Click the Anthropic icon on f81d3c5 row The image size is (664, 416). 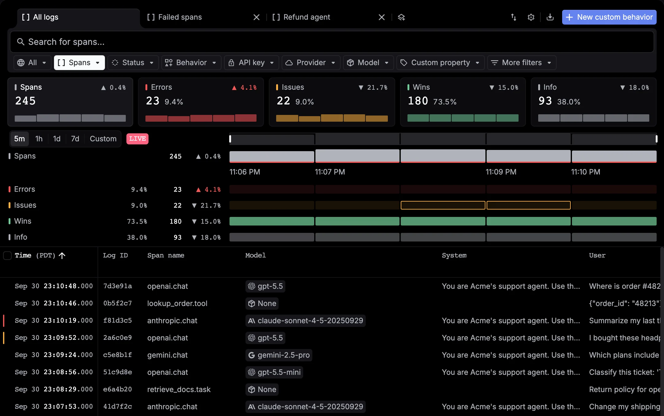pos(252,321)
